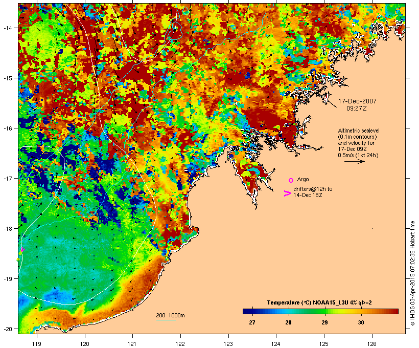Click the longitude label 124
The width and height of the screenshot is (419, 348).
[x=276, y=344]
